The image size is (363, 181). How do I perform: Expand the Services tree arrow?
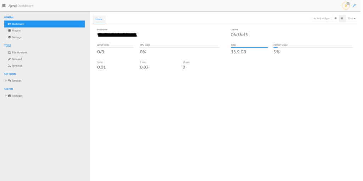(6, 81)
